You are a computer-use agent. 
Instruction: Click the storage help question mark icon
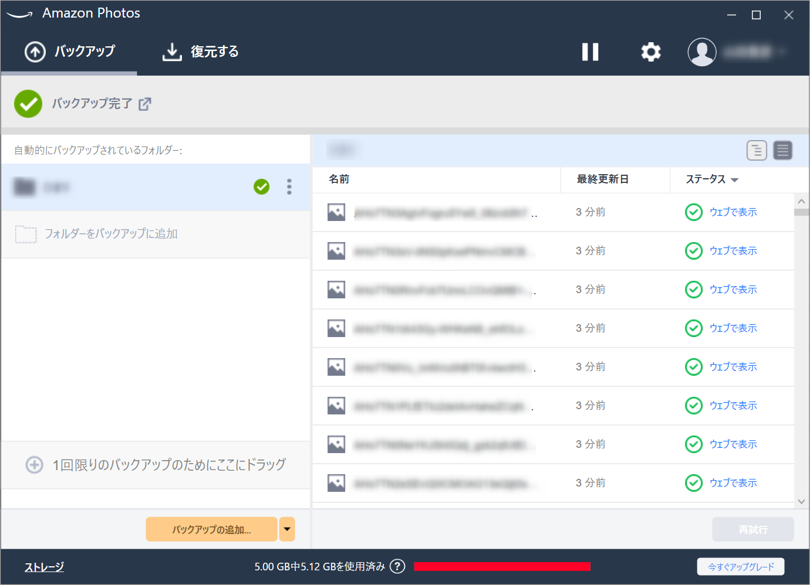[397, 566]
